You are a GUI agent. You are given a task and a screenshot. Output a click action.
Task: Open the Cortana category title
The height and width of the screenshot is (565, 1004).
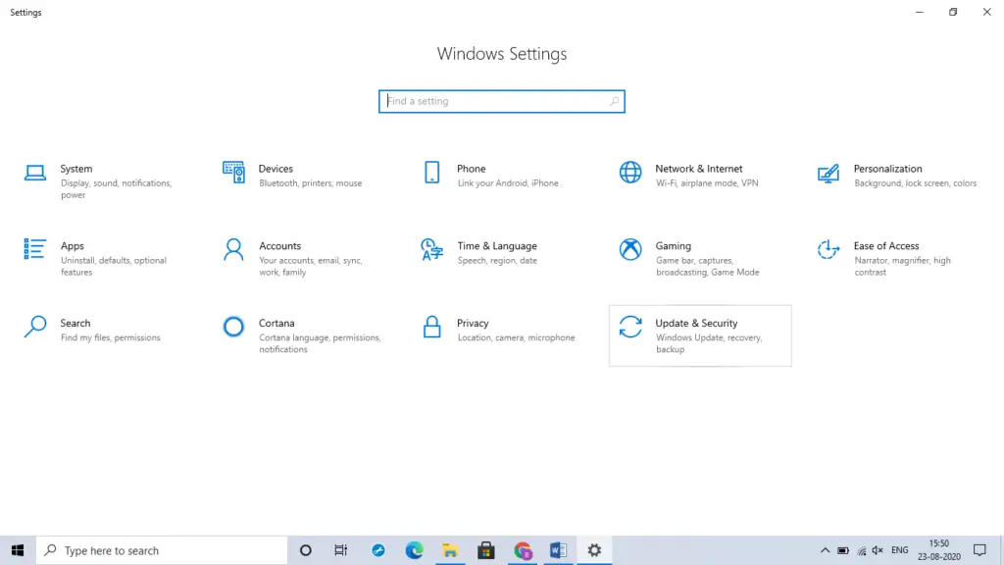coord(276,323)
